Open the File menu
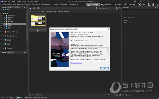The width and height of the screenshot is (159, 99). (5, 1)
